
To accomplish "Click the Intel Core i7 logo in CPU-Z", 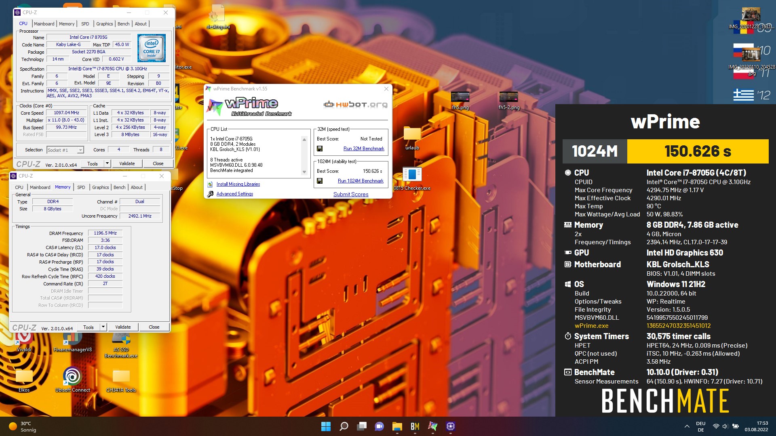I will [x=152, y=48].
